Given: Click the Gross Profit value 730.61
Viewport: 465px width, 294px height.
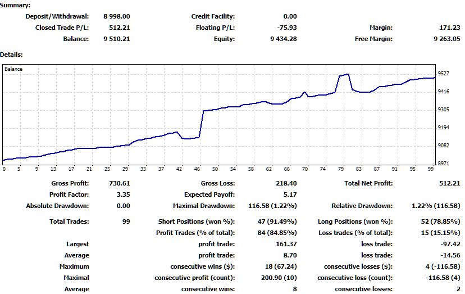Looking at the screenshot, I should (120, 183).
